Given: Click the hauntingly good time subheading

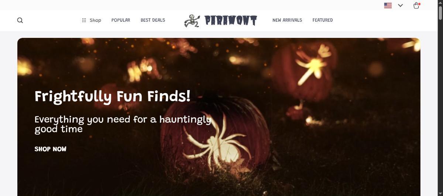Looking at the screenshot, I should [x=123, y=124].
